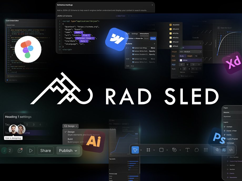This screenshot has height=181, width=242.
Task: Select the Comment bubble tool
Action: pyautogui.click(x=197, y=150)
